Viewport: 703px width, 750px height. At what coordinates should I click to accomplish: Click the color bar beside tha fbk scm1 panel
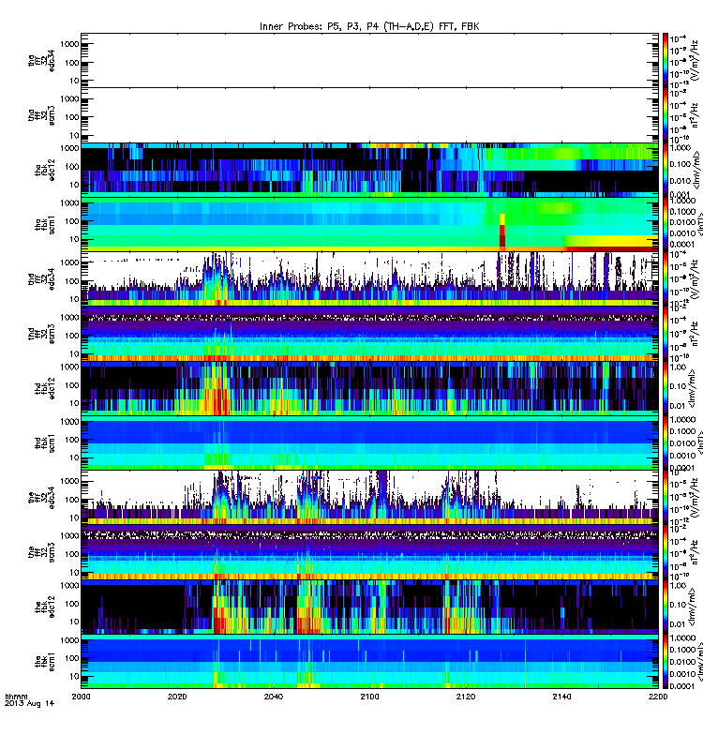[x=666, y=225]
